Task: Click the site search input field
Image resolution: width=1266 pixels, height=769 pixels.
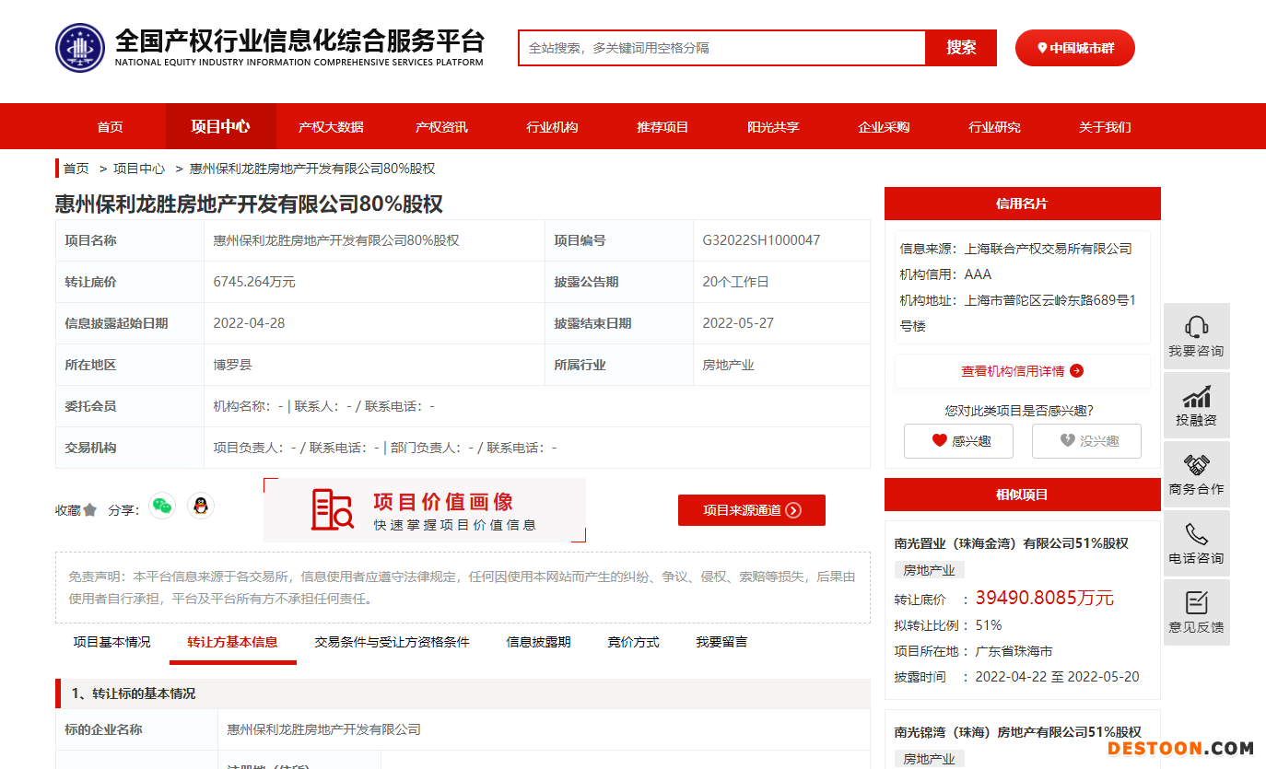Action: pos(721,48)
